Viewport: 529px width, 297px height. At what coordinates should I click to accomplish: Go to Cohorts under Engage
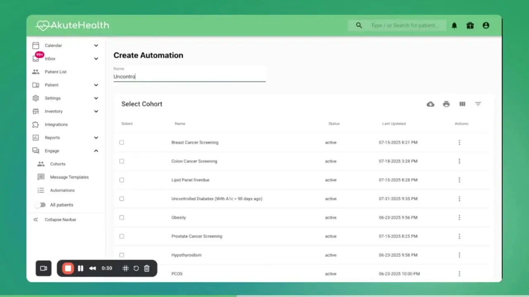(x=58, y=164)
